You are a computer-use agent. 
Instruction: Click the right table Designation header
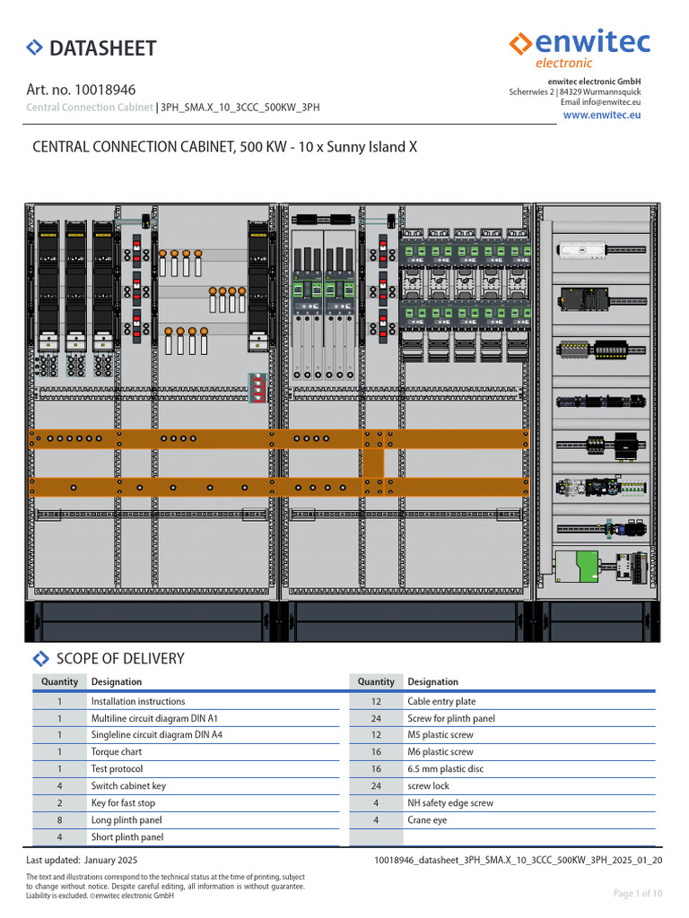point(433,681)
